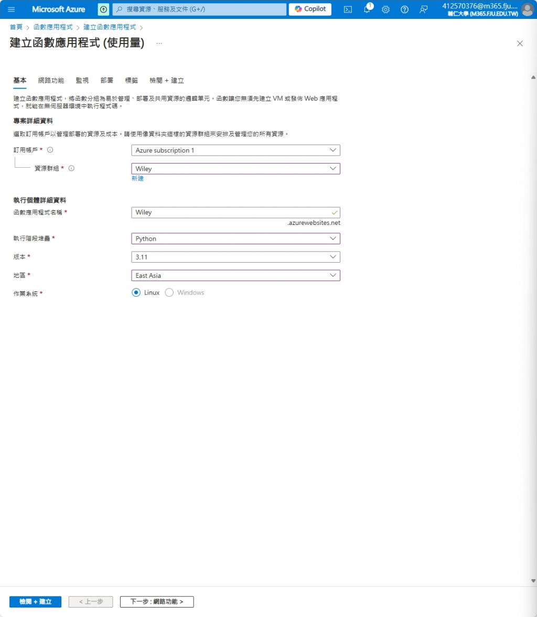Click the upgrade arrow icon near Azure logo
Screen dimensions: 537x617
(x=103, y=9)
